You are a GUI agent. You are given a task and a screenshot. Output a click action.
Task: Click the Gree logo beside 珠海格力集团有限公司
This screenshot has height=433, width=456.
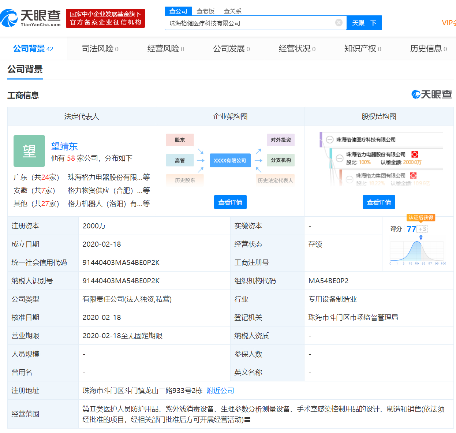pyautogui.click(x=413, y=176)
